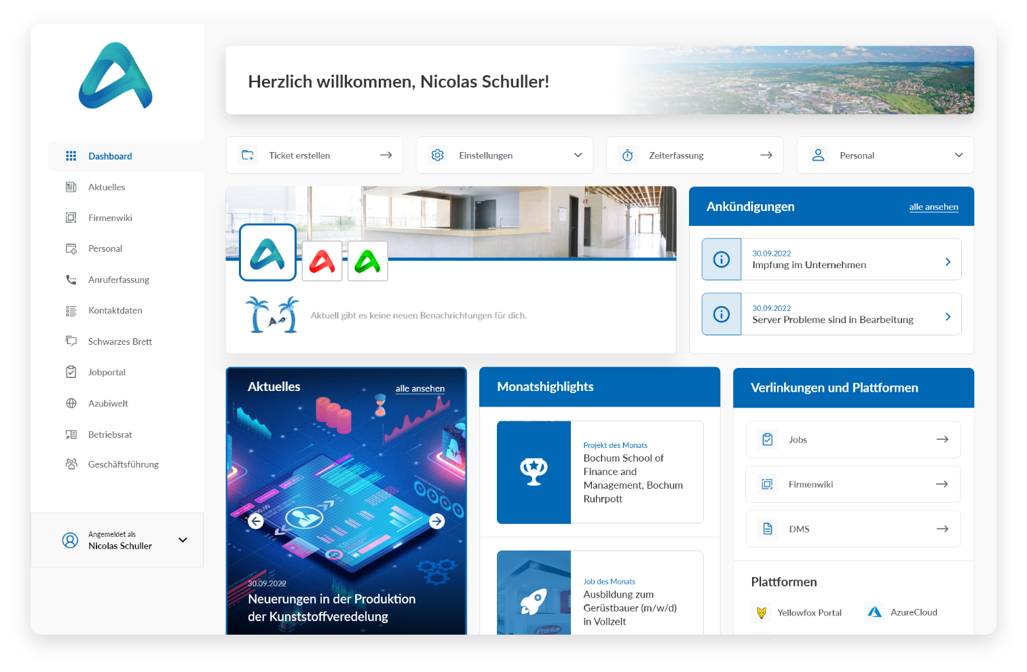Screen dimensions: 1027x672
Task: Open Server Probleme announcement via its chevron
Action: [x=948, y=317]
